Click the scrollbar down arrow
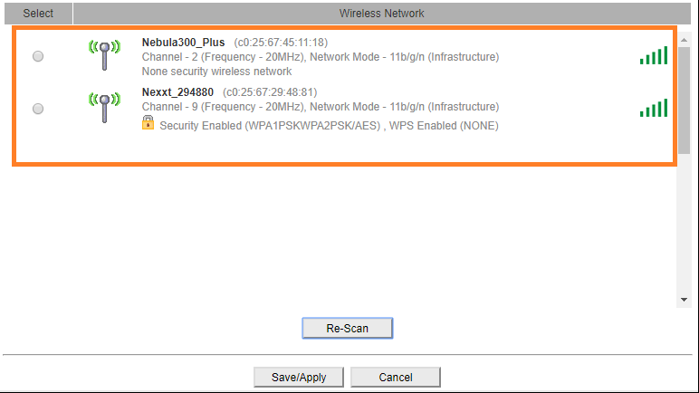 point(685,300)
